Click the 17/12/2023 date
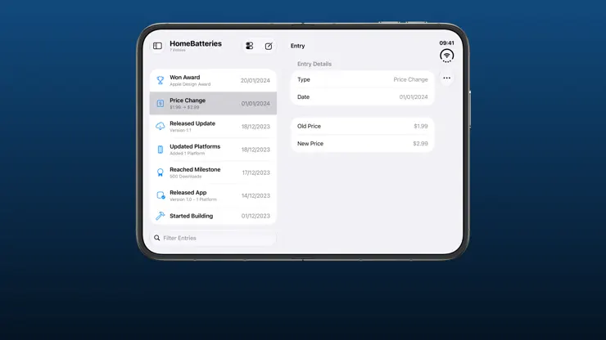This screenshot has width=606, height=340. click(256, 172)
